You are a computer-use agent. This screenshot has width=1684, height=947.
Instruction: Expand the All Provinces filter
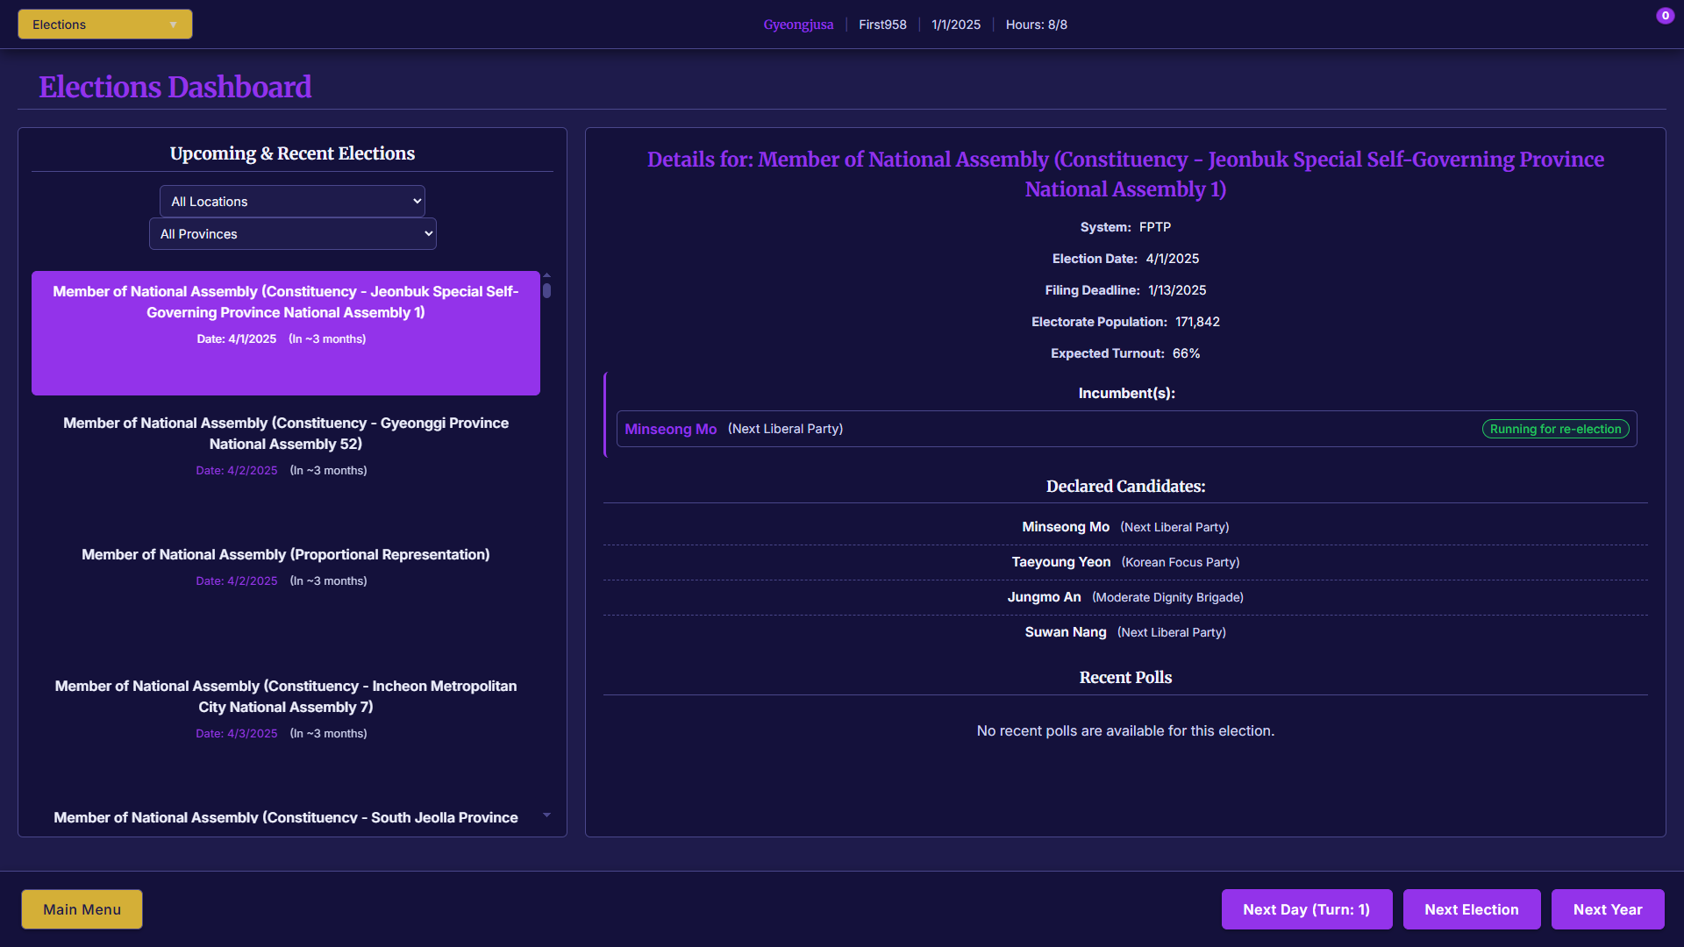tap(292, 234)
